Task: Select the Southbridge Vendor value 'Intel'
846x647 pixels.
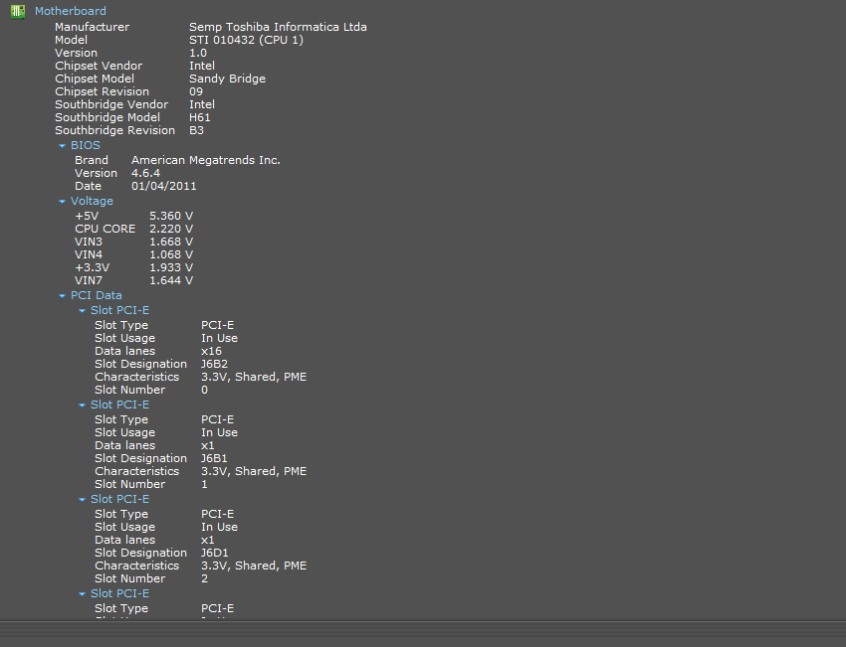Action: click(x=202, y=104)
